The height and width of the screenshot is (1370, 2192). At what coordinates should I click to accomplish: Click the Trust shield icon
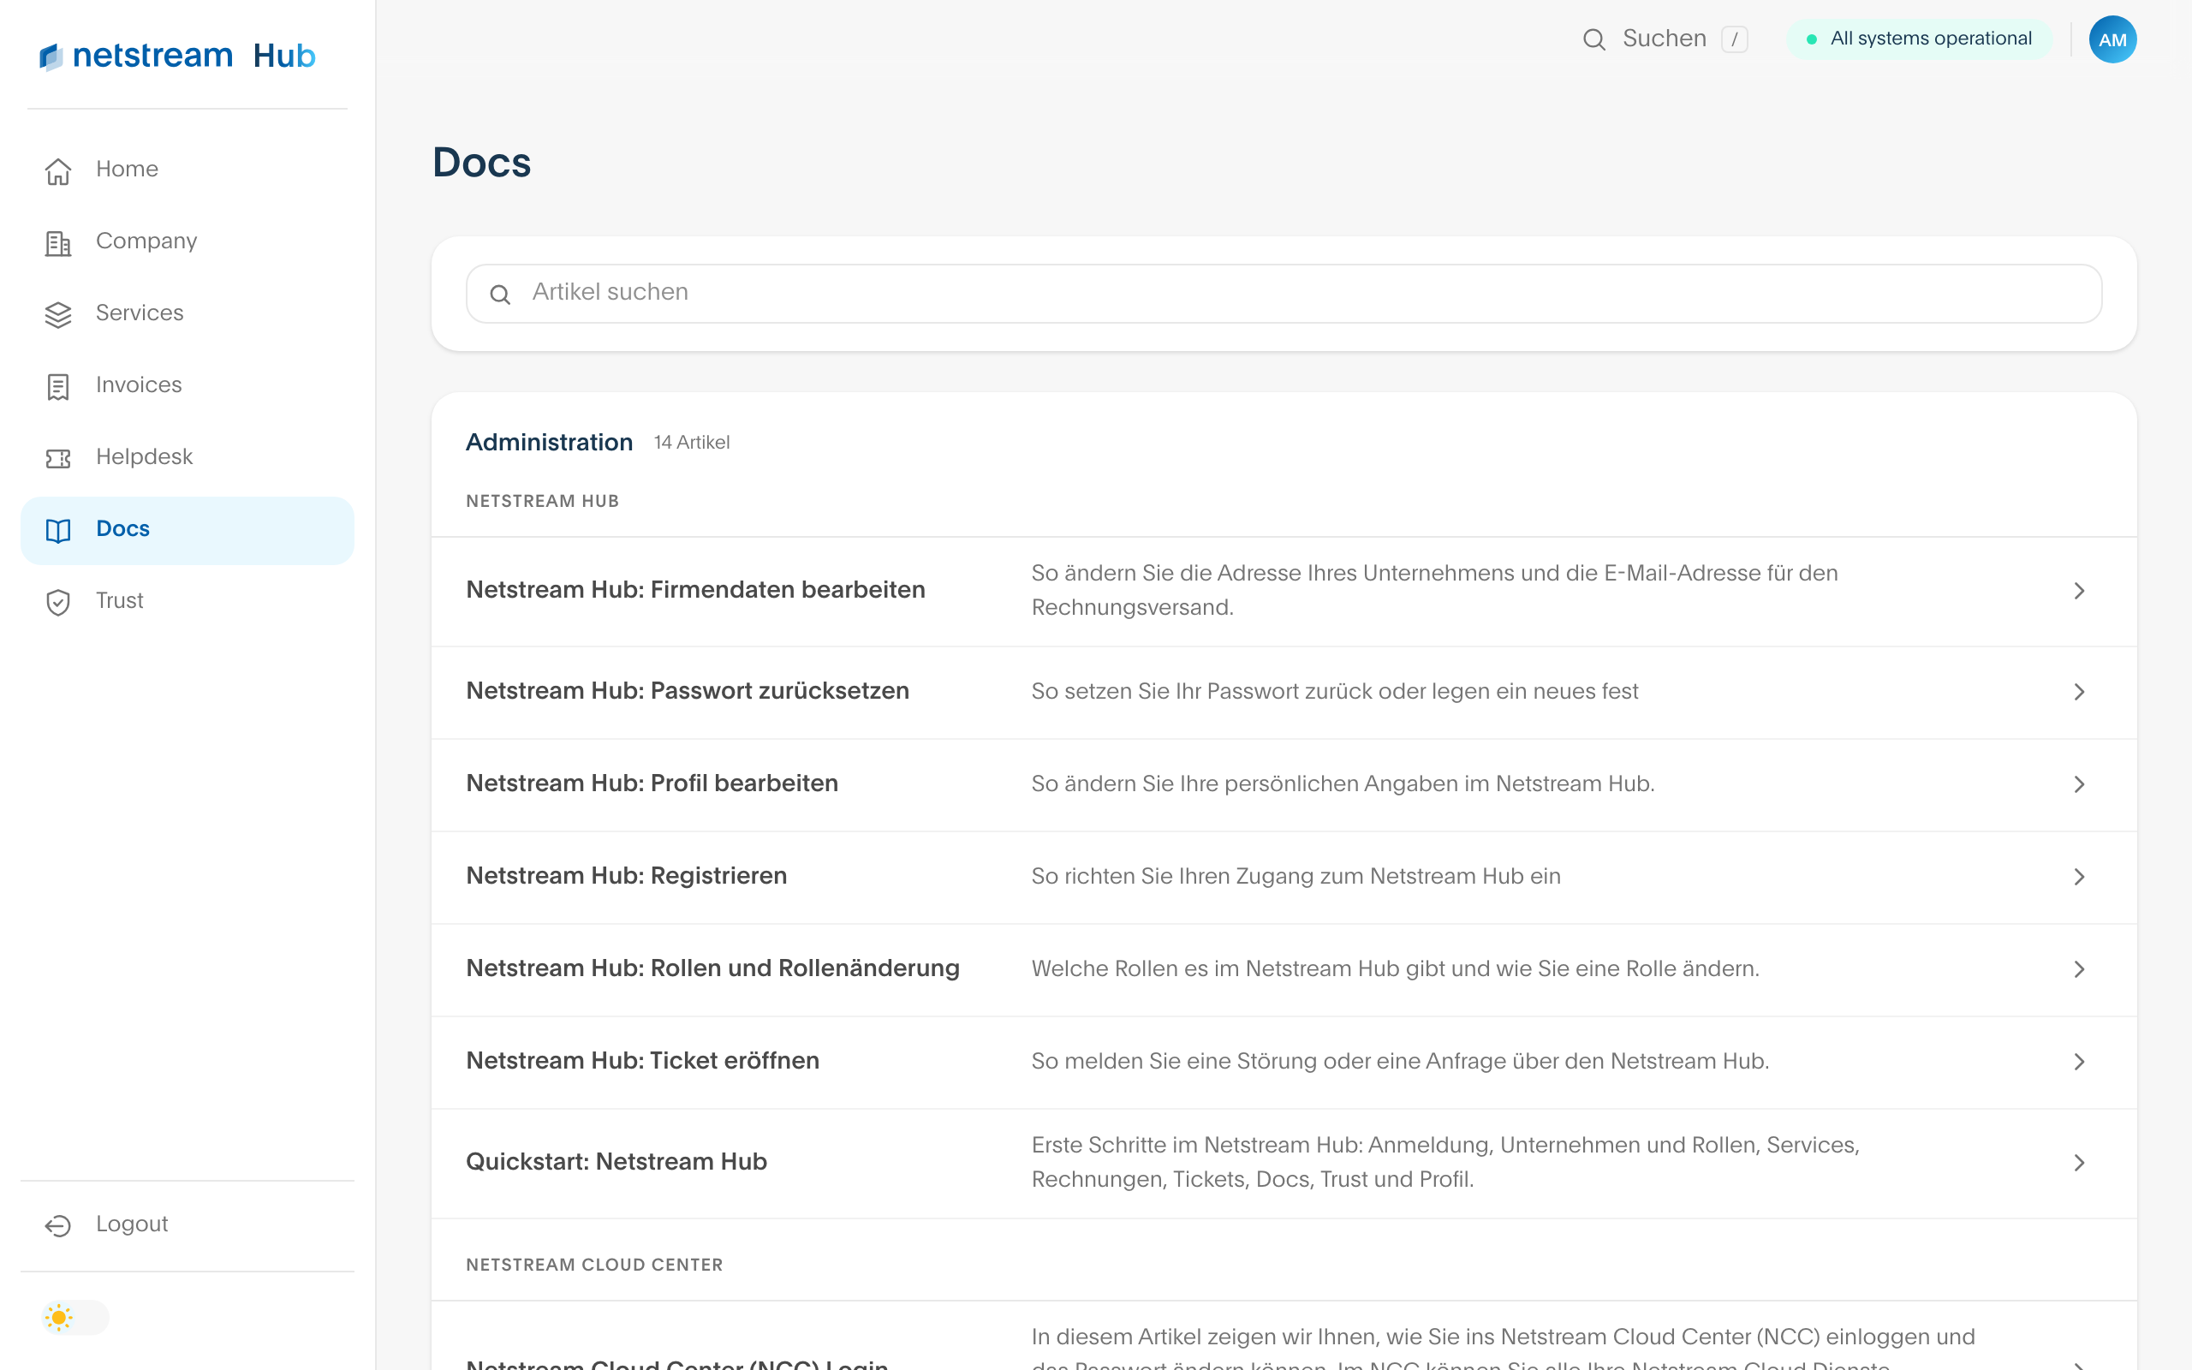click(58, 603)
